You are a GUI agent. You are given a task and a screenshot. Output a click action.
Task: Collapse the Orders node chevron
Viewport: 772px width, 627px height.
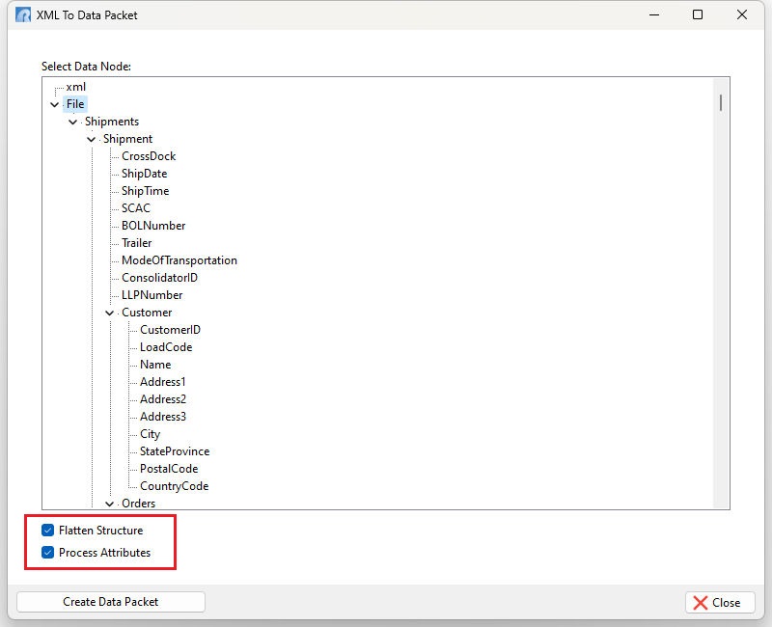(x=110, y=504)
